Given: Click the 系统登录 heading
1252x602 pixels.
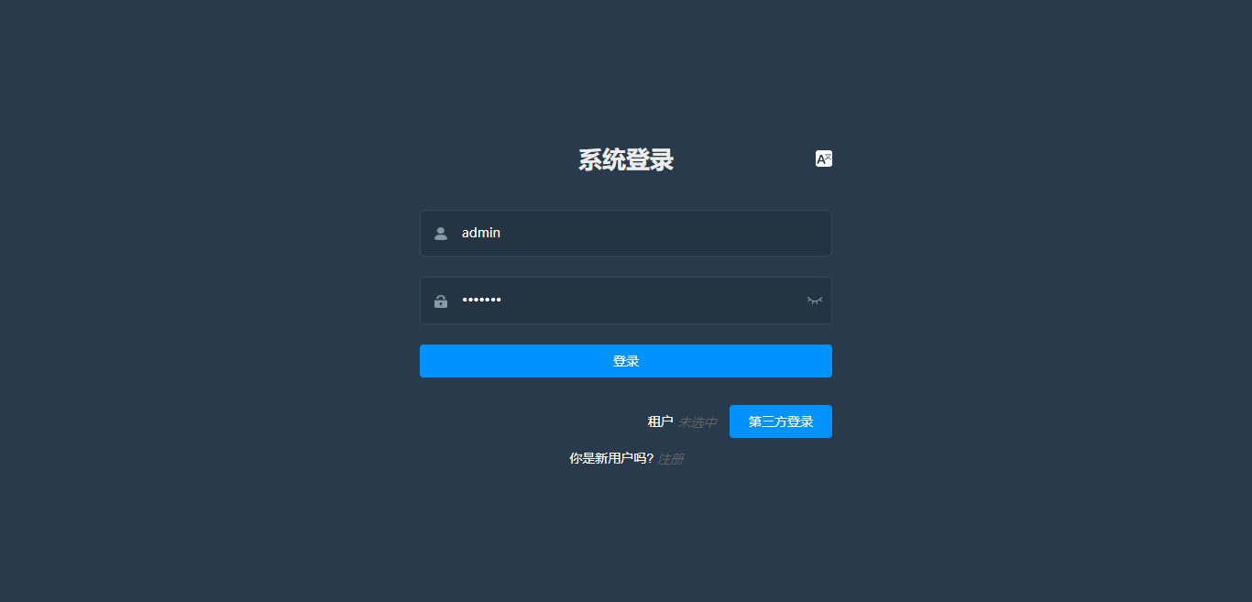Looking at the screenshot, I should (x=626, y=159).
